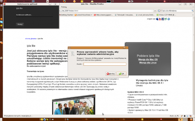Viewport: 195px width, 121px height.
Task: Expand the bookmarks toolbar overflow chevron
Action: [x=193, y=15]
